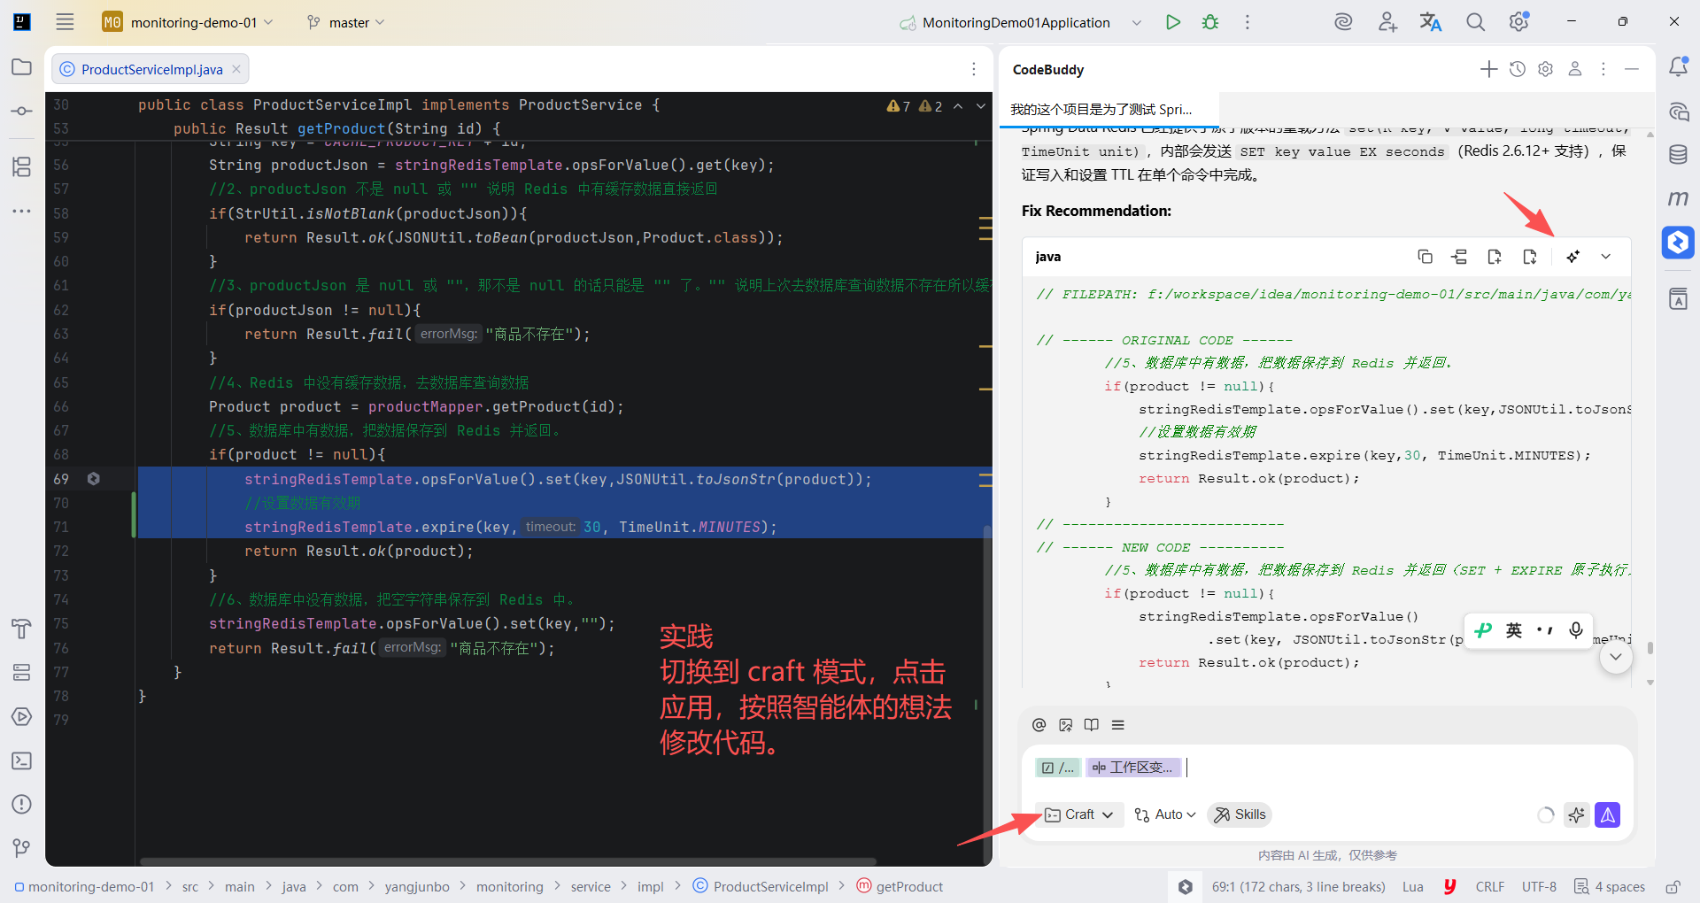Open the knowledge book icon in chat
Image resolution: width=1700 pixels, height=903 pixels.
(1092, 725)
